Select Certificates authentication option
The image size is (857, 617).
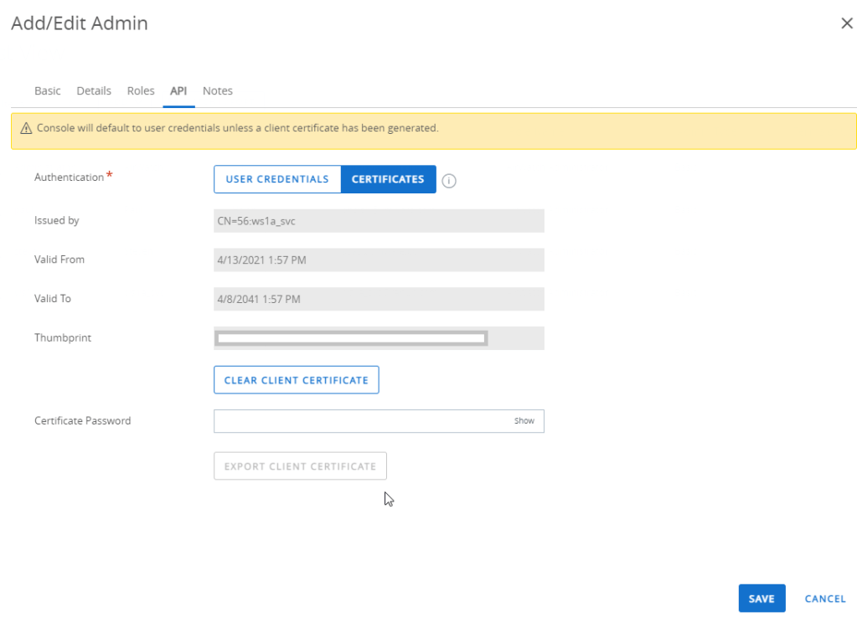coord(388,179)
